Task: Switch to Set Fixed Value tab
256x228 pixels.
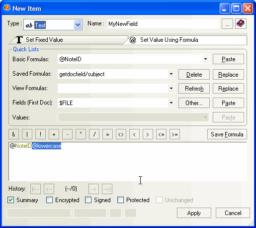Action: point(68,40)
